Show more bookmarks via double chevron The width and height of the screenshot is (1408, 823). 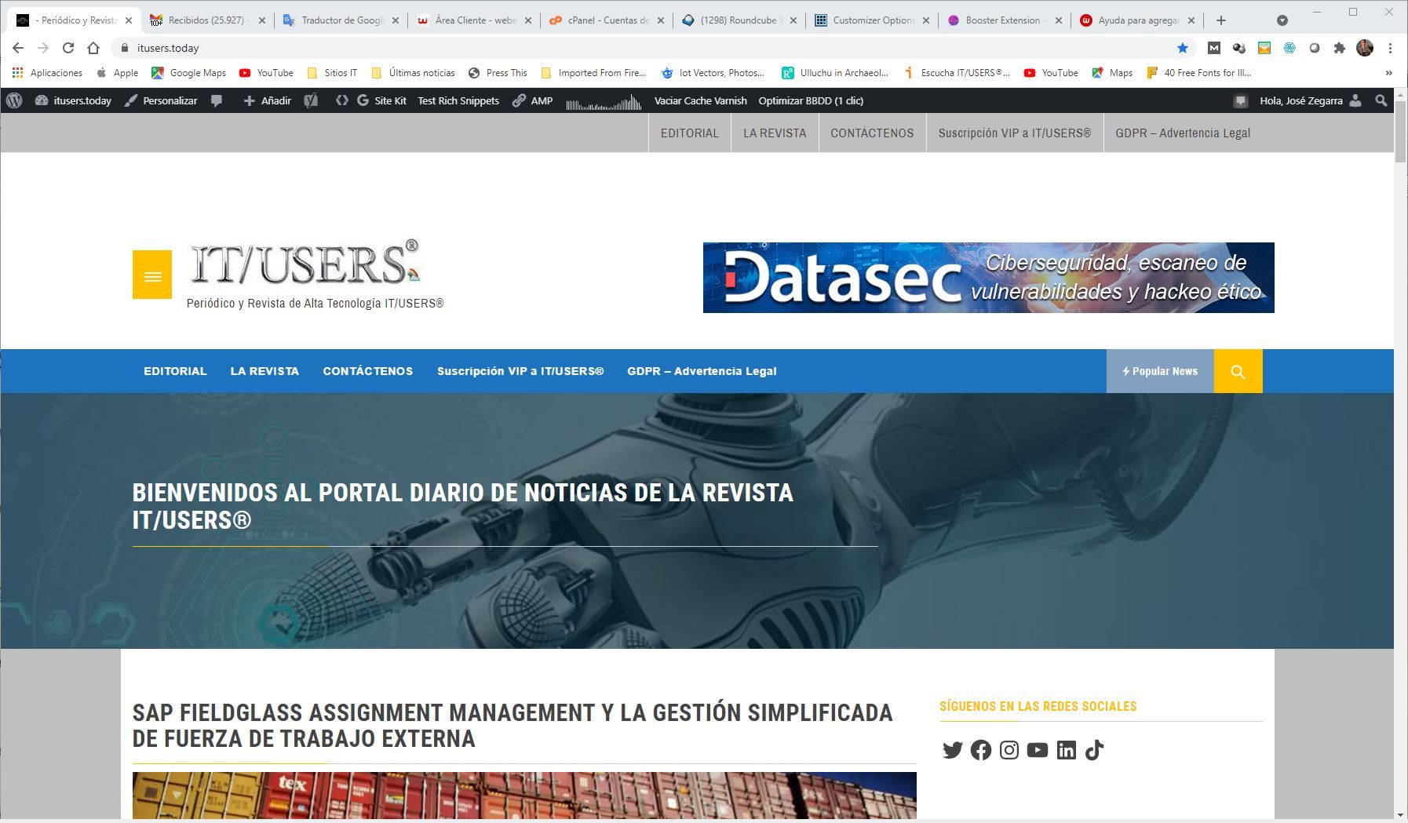[1388, 73]
